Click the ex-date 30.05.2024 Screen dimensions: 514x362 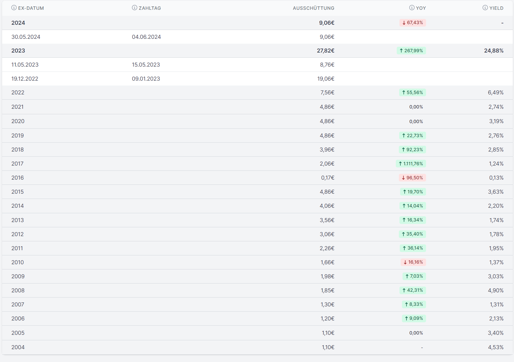click(x=26, y=37)
